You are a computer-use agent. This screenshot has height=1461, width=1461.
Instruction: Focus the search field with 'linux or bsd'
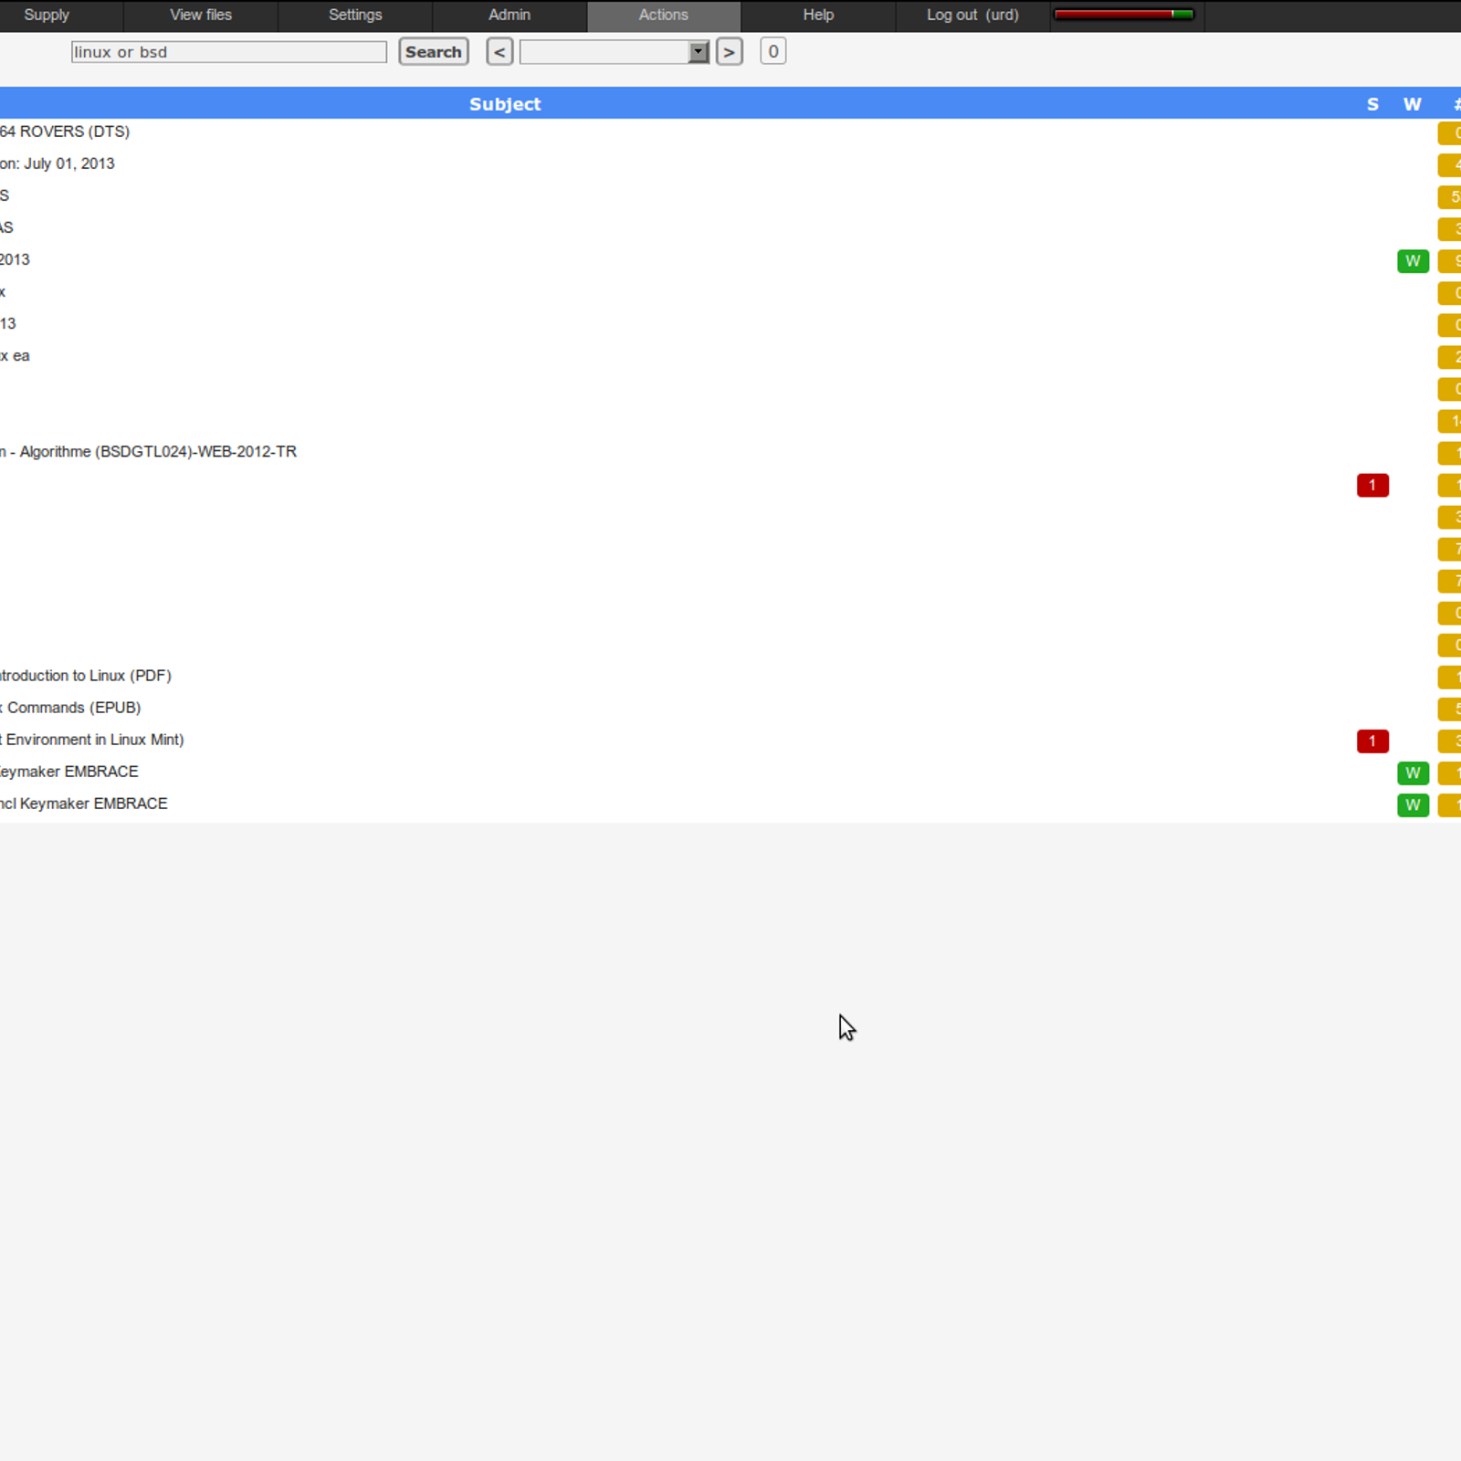click(229, 52)
